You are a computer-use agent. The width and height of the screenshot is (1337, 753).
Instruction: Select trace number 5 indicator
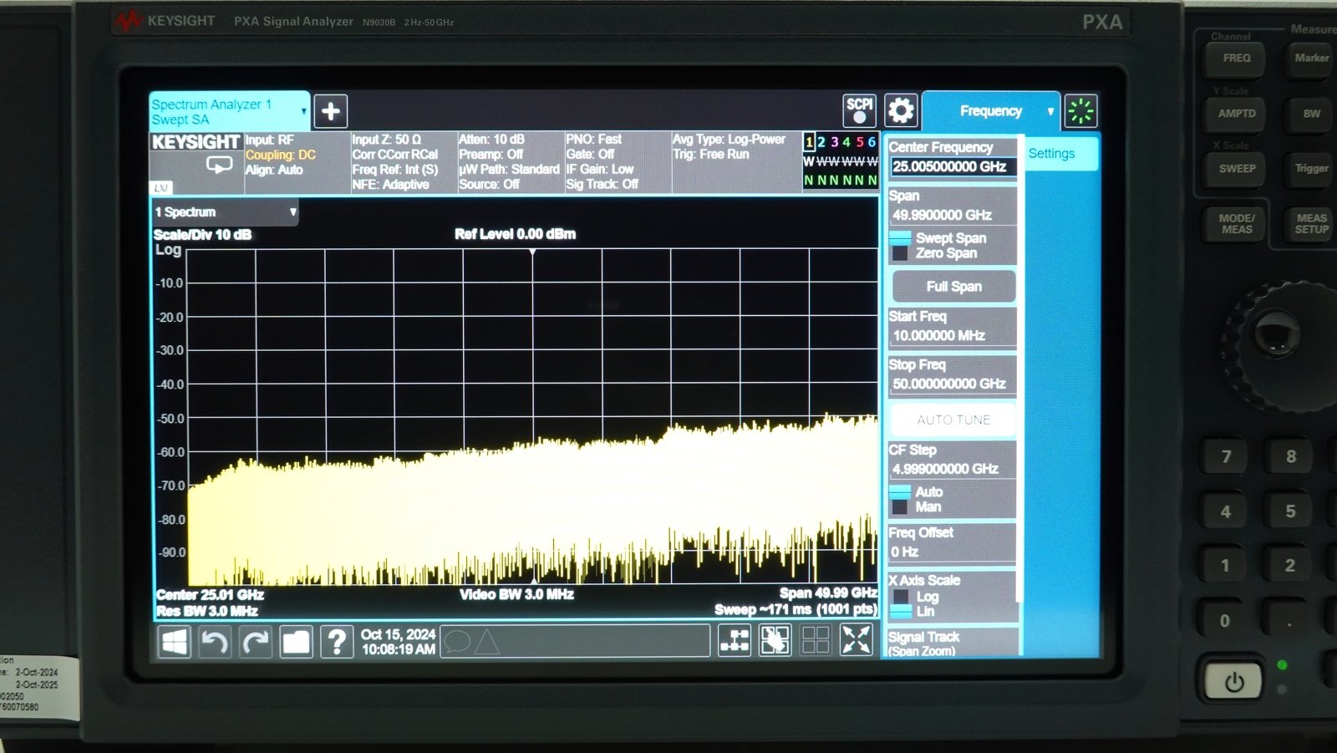click(860, 142)
